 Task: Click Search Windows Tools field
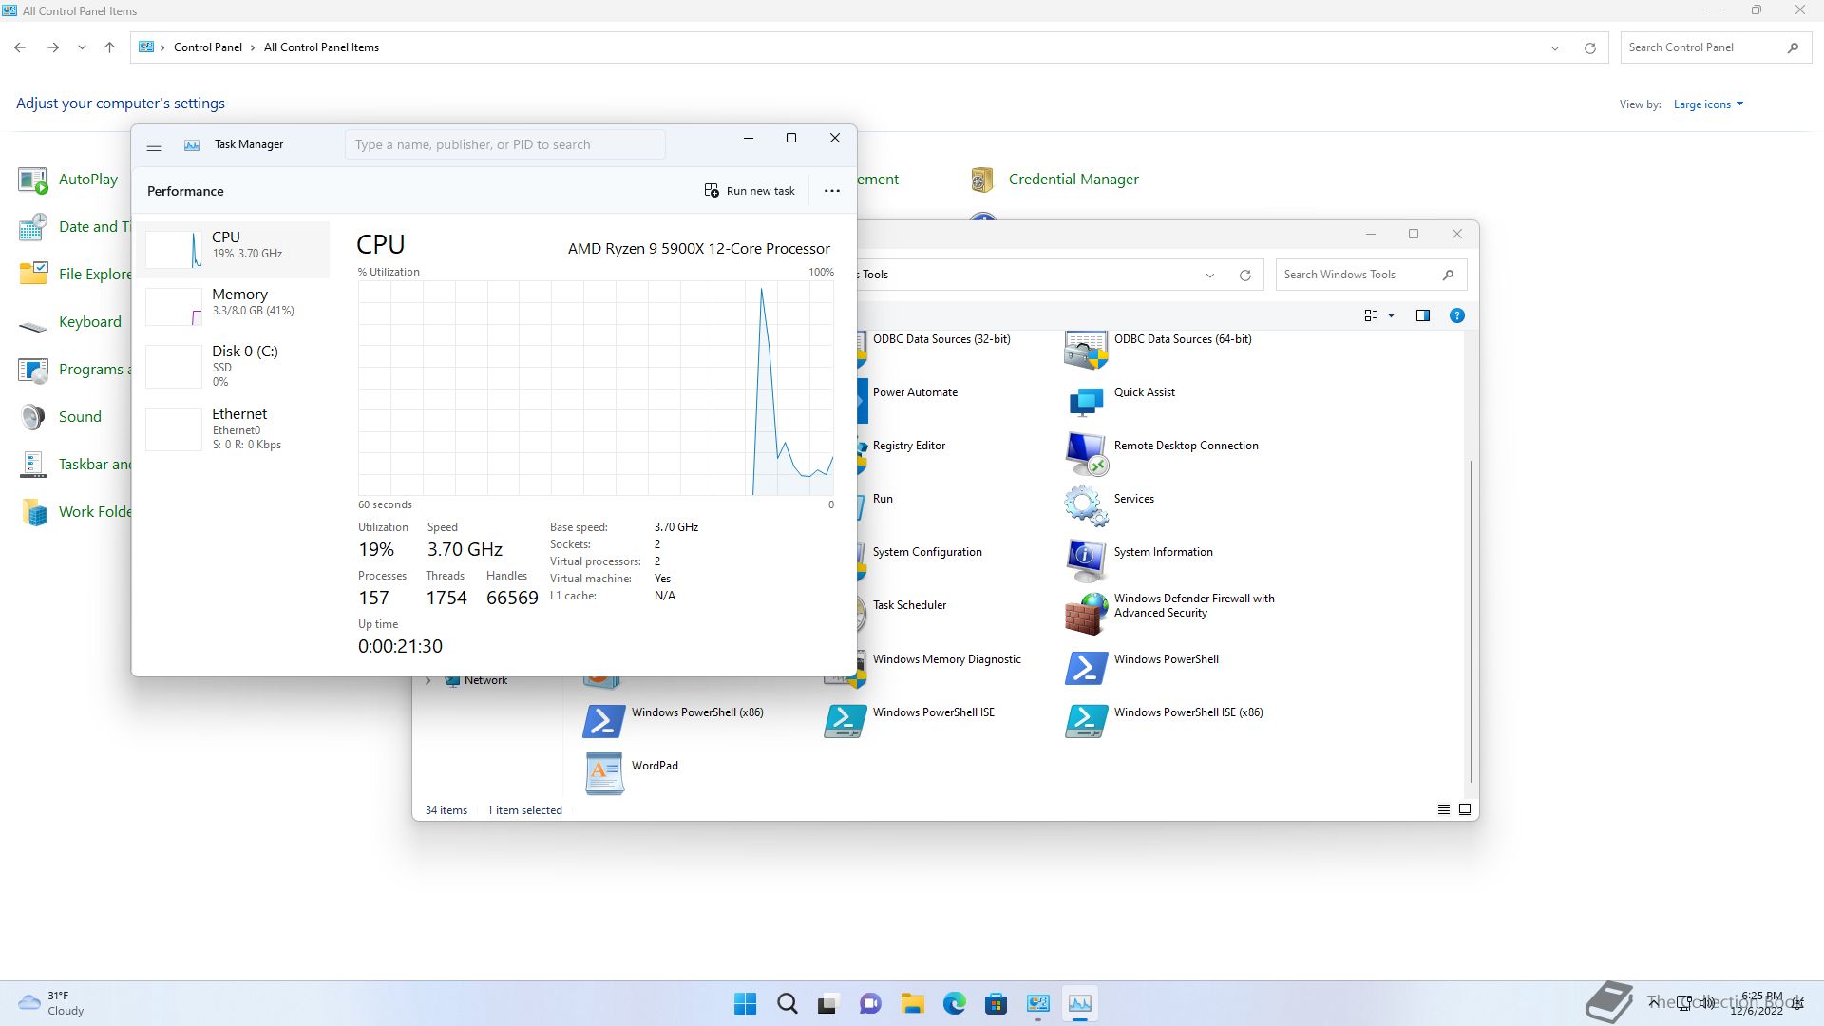point(1371,275)
